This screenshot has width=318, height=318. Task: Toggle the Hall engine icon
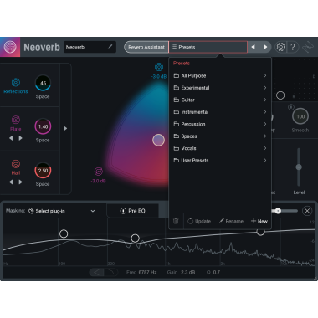click(16, 164)
